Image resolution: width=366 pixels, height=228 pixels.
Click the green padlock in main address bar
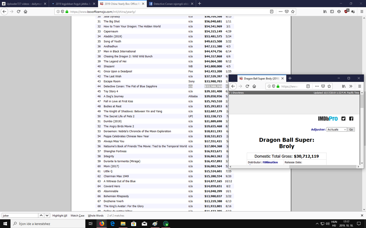pyautogui.click(x=67, y=12)
